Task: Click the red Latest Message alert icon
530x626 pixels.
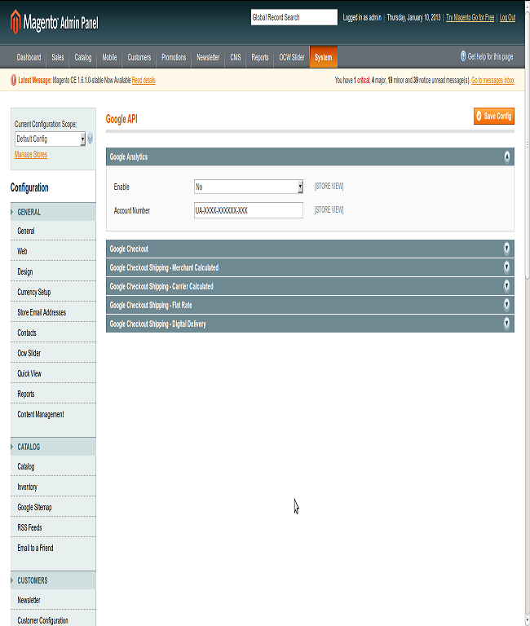Action: (14, 80)
